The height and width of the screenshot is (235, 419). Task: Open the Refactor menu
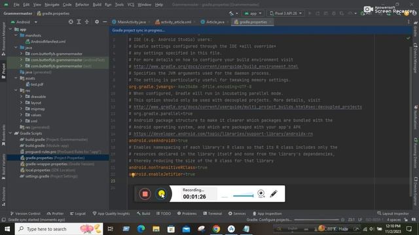82,5
